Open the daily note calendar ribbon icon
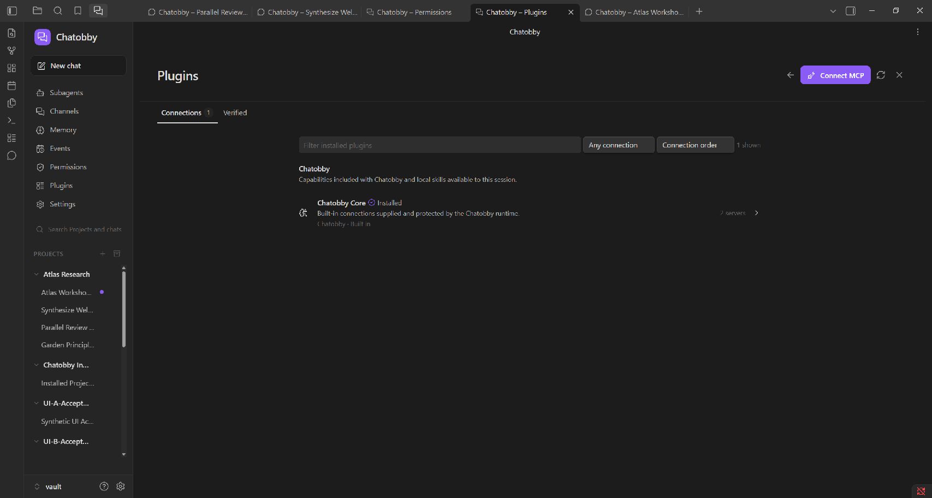This screenshot has width=932, height=498. (11, 86)
